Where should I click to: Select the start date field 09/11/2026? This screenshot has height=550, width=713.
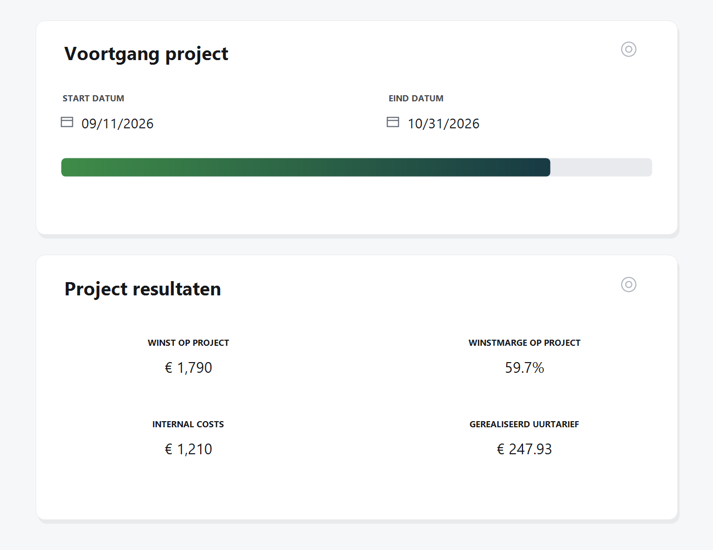point(118,124)
